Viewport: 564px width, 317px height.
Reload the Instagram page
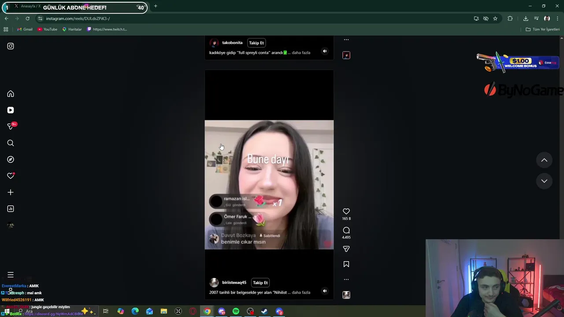27,18
